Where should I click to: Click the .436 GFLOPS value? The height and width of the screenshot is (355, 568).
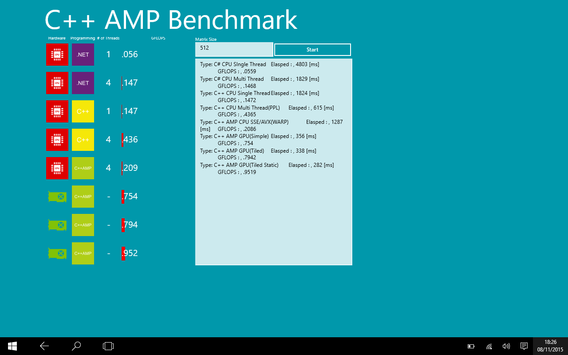pyautogui.click(x=130, y=140)
